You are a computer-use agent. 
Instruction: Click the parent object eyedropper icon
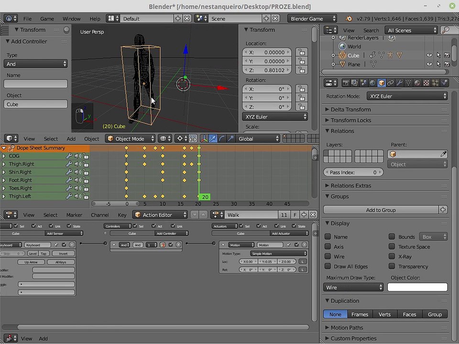point(443,154)
